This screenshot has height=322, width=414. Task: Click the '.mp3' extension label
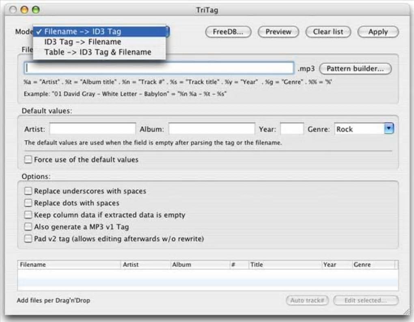point(306,69)
